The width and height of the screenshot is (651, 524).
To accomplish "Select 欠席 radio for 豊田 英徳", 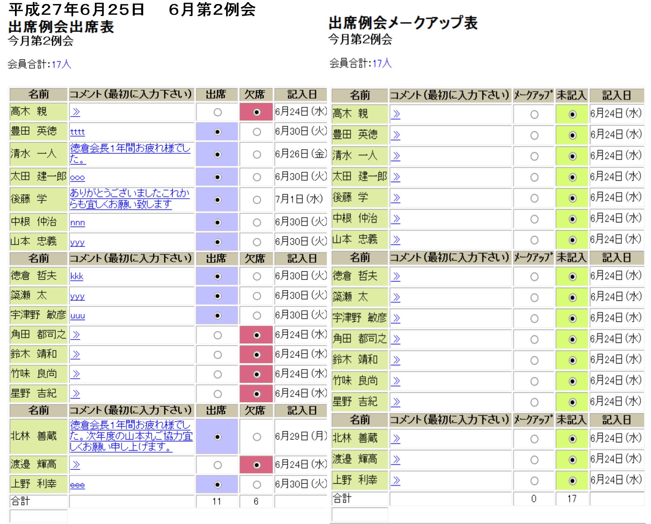I will pos(257,132).
